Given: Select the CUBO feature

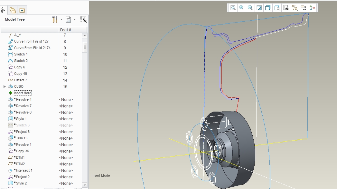Looking at the screenshot, I should point(19,86).
